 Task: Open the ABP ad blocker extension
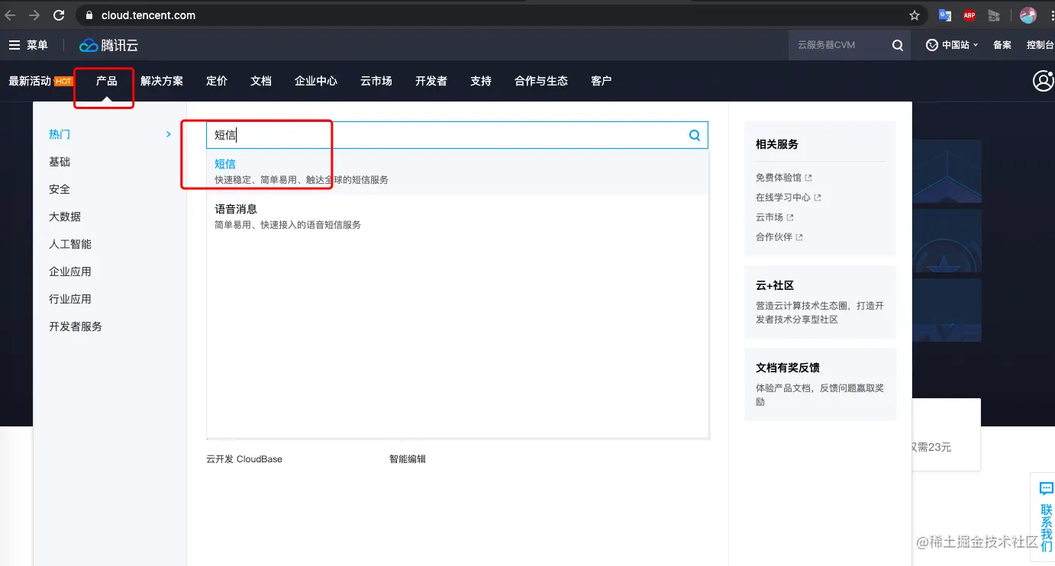click(x=970, y=15)
